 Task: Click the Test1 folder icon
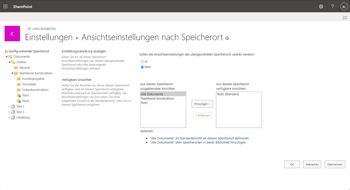19,96
